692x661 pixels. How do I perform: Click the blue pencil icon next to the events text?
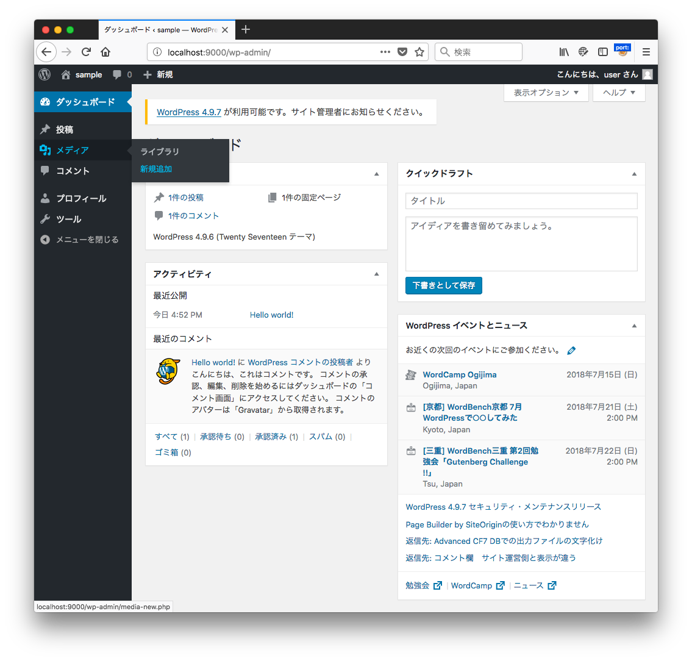coord(571,350)
